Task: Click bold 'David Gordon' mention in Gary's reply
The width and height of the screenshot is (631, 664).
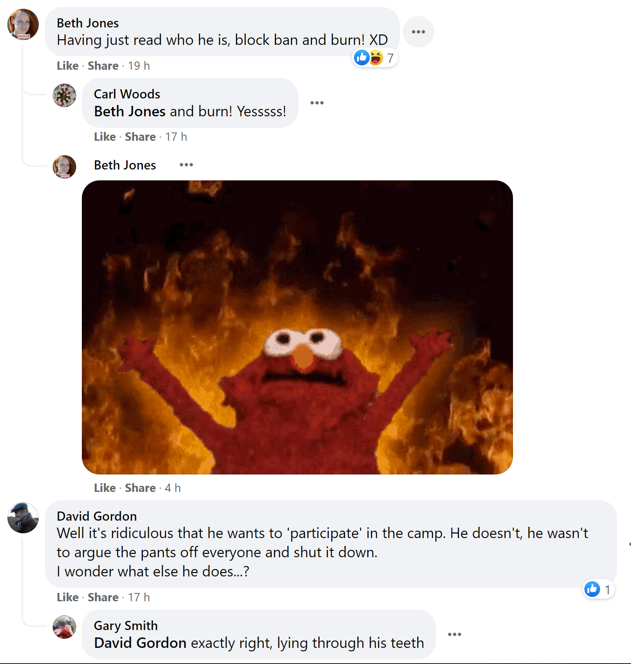Action: coord(140,643)
